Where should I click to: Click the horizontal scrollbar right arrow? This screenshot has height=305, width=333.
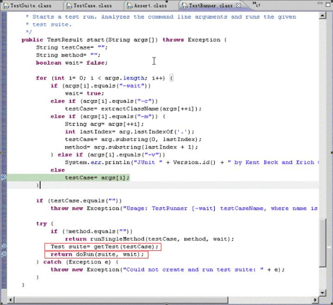315,300
